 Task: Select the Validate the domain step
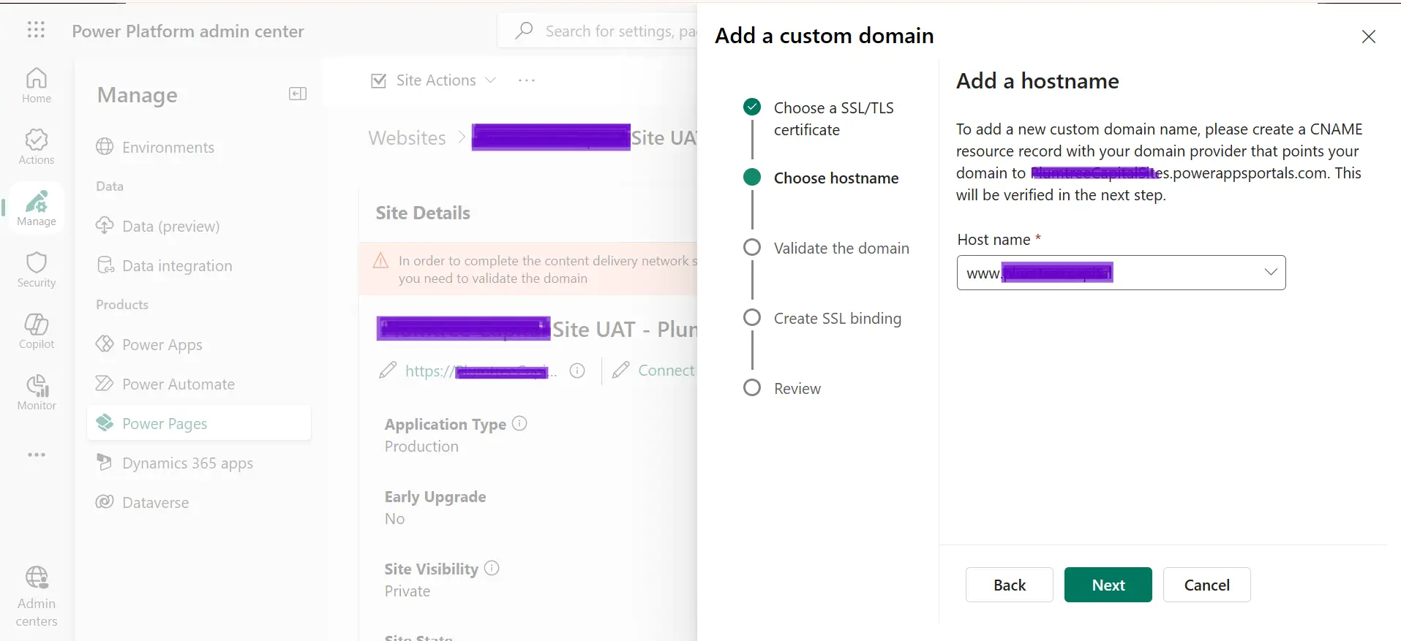click(841, 248)
